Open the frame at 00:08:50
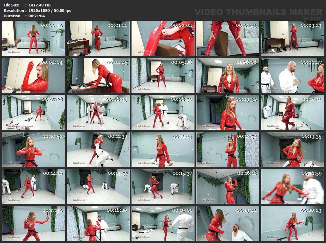 tap(163, 112)
